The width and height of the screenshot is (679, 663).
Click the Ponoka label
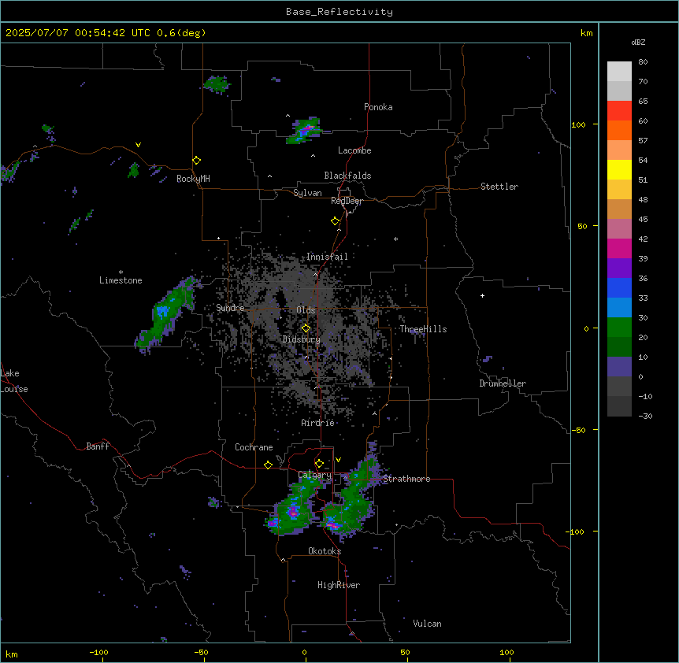point(378,107)
